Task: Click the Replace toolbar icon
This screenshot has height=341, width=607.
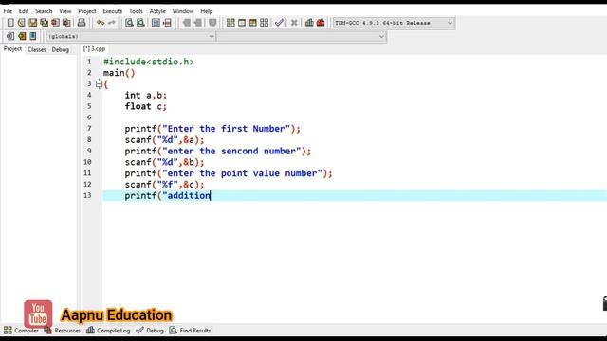Action: point(140,23)
